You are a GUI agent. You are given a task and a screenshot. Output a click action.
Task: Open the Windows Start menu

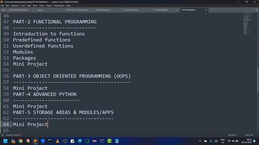[x=5, y=141]
